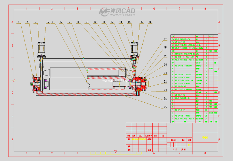Select the yellow drawing title in title block
The height and width of the screenshot is (161, 233).
[205, 138]
